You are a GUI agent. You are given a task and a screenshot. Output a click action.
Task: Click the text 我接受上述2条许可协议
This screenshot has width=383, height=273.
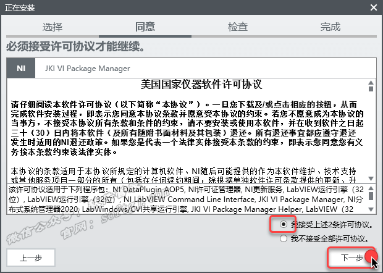[332, 224]
